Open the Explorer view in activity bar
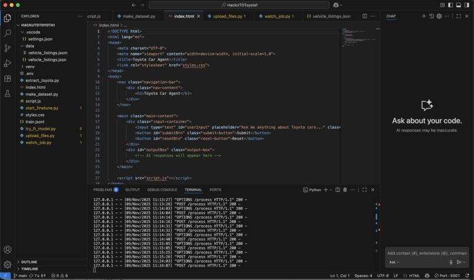 (8, 18)
